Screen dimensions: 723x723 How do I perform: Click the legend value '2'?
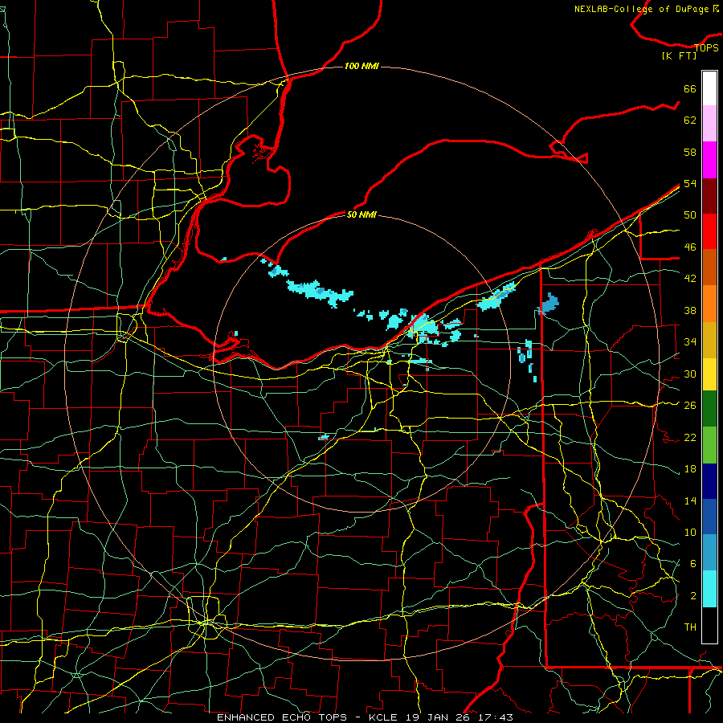click(692, 595)
